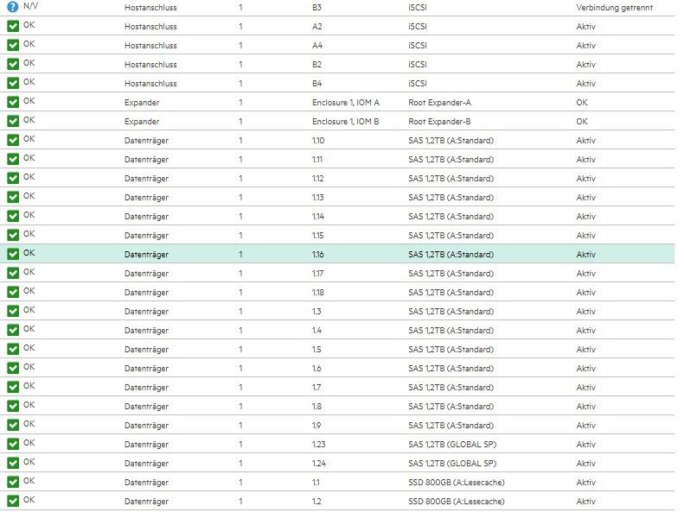Click the OK status icon for disk 1.16
Screen dimensions: 684x512
[13, 255]
